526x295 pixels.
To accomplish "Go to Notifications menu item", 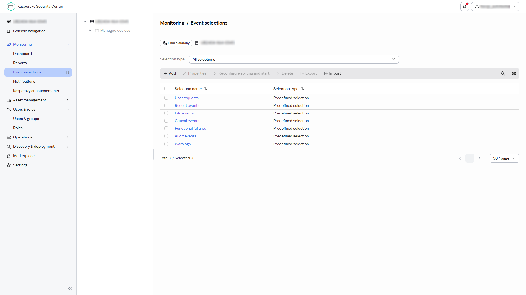I will 24,82.
